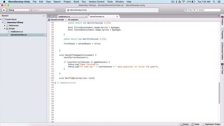Open the Apple menu
Screen dimensions: 224x126
(x=4, y=2)
